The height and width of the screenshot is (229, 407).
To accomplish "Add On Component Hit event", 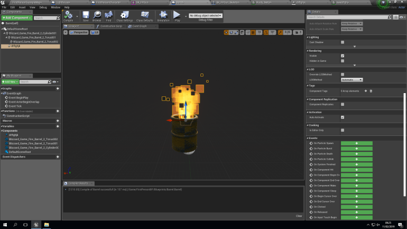I will click(356, 169).
